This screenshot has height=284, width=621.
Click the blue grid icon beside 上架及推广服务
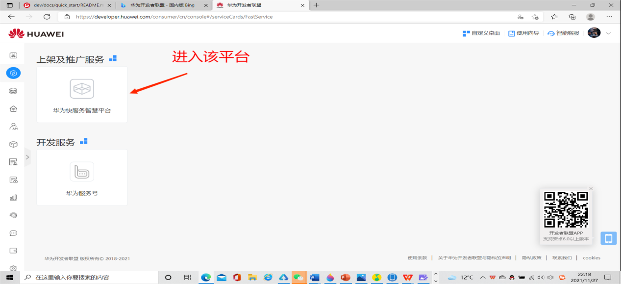tap(113, 58)
